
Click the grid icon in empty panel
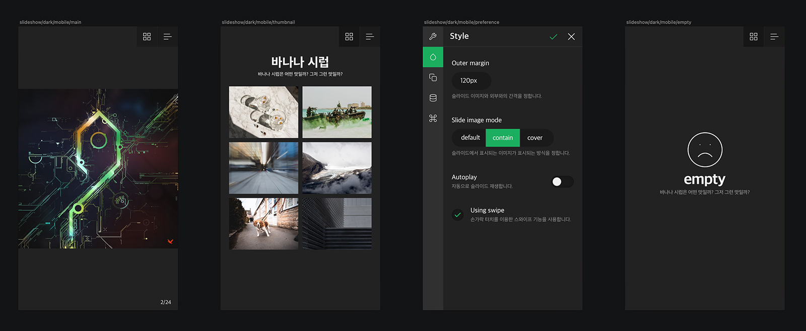(754, 37)
